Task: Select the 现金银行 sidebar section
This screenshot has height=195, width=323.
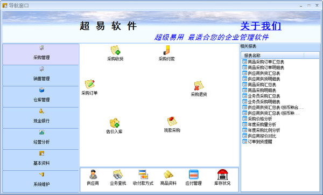Action: [41, 118]
